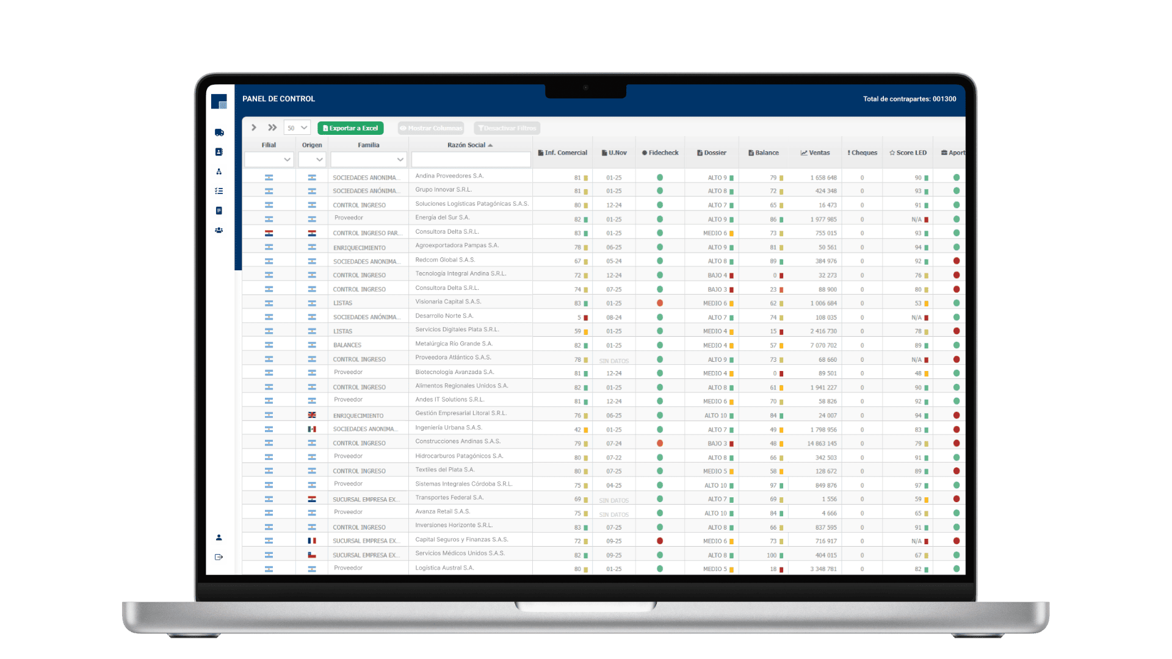The image size is (1172, 659).
Task: Go to next page arrow
Action: click(x=254, y=128)
